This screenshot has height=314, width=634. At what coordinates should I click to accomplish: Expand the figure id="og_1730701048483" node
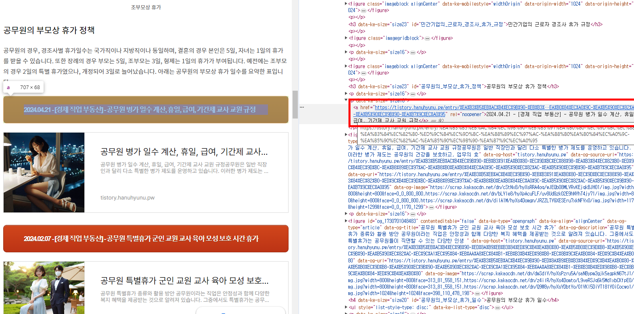click(346, 221)
